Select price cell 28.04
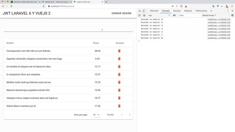235x132 pixels. point(97,51)
